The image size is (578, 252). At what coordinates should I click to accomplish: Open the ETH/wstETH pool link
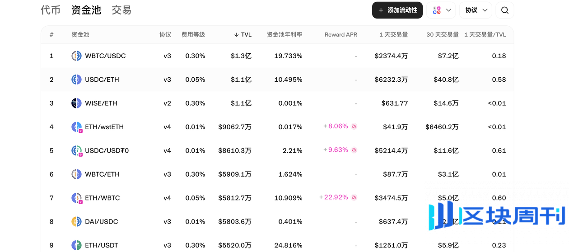[x=104, y=127]
